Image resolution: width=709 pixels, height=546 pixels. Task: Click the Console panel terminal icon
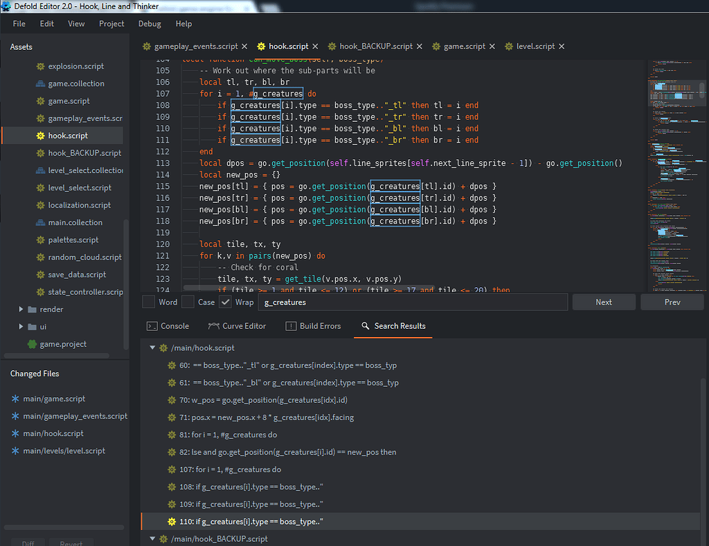click(153, 325)
